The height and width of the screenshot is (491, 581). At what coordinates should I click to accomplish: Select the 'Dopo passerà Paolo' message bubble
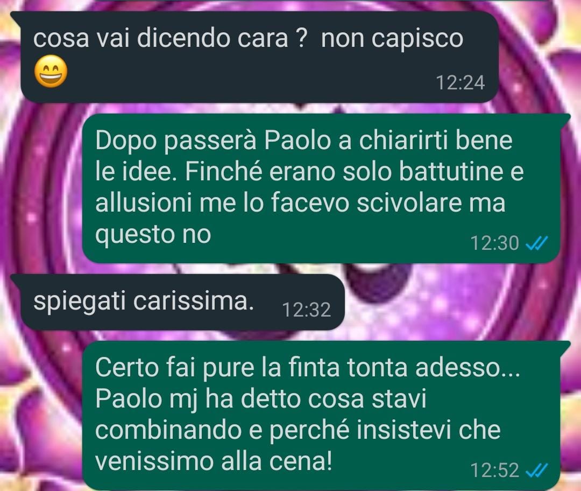322,188
